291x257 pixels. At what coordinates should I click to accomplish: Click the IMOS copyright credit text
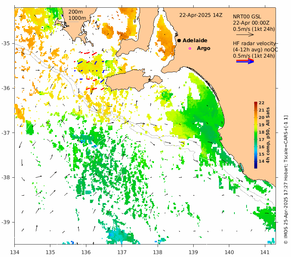point(285,180)
